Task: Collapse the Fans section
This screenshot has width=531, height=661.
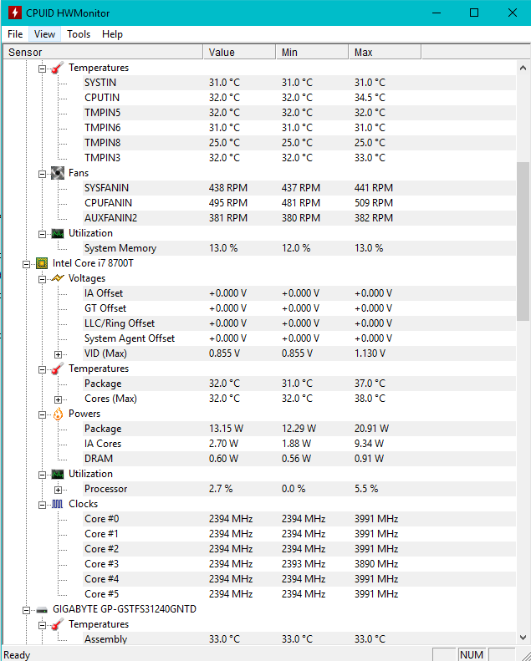Action: pos(43,173)
